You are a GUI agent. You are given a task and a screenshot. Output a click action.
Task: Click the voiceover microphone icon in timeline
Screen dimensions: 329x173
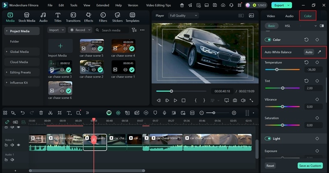[x=164, y=113]
